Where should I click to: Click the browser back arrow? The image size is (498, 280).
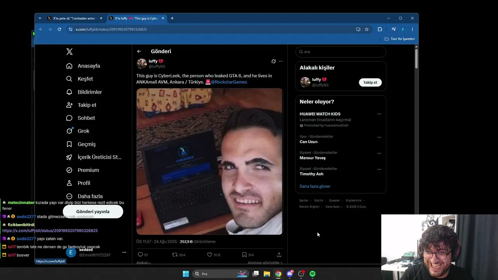pos(40,29)
